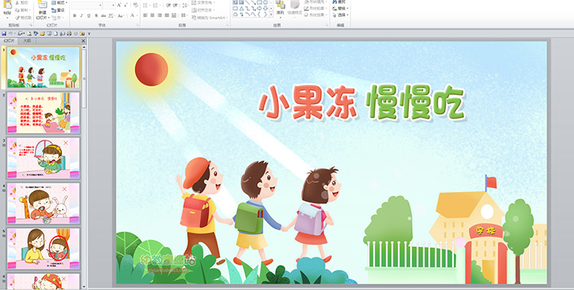Expand the shapes gallery more arrow
Viewport: 574px width, 290px height.
271,15
